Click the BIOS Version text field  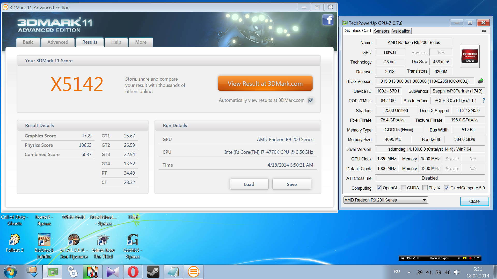click(x=424, y=81)
